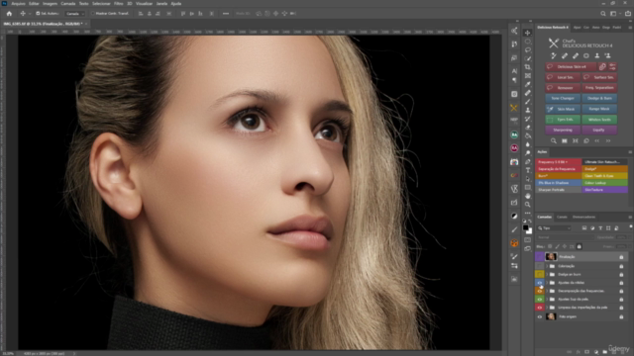Toggle visibility of Finalização layer
The width and height of the screenshot is (634, 356).
tap(539, 257)
